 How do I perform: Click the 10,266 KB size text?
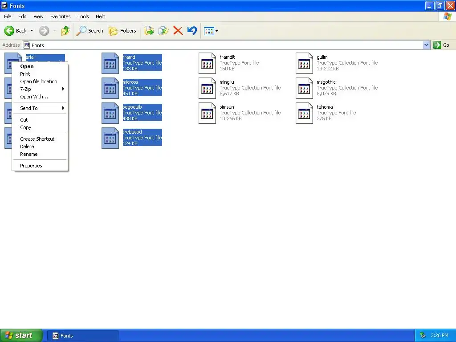click(x=231, y=118)
